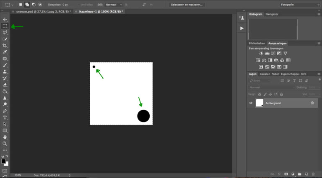Viewport: 322px width, 178px height.
Task: Click the 'Selecteren en maskeren...' button
Action: click(x=187, y=5)
